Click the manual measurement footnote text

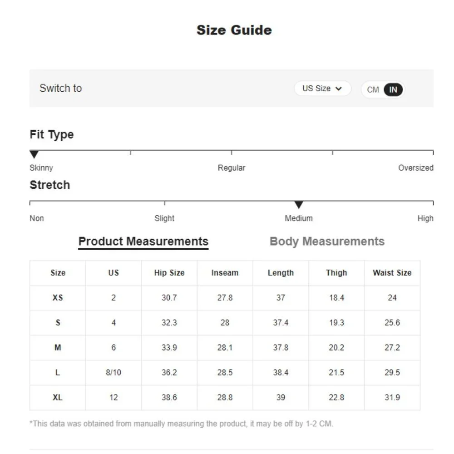181,424
